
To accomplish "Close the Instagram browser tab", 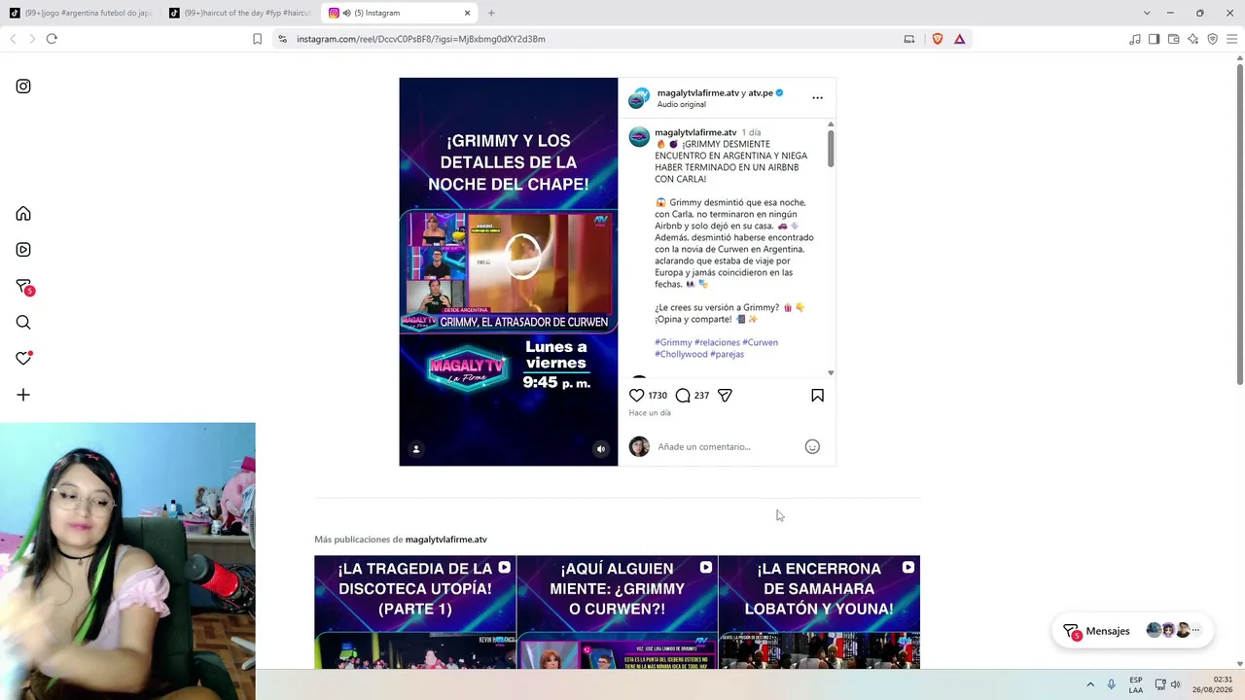I will (467, 13).
